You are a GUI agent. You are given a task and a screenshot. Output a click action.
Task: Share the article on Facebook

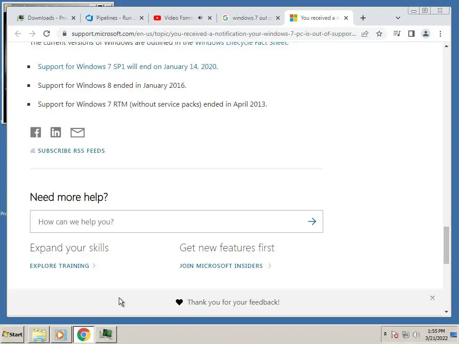[36, 132]
